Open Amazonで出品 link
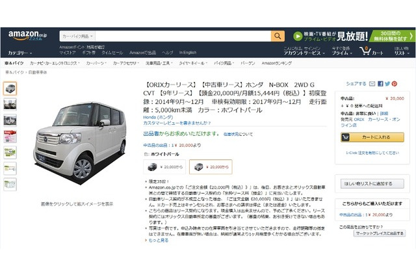Image resolution: width=416 pixels, height=277 pixels. pos(142,53)
